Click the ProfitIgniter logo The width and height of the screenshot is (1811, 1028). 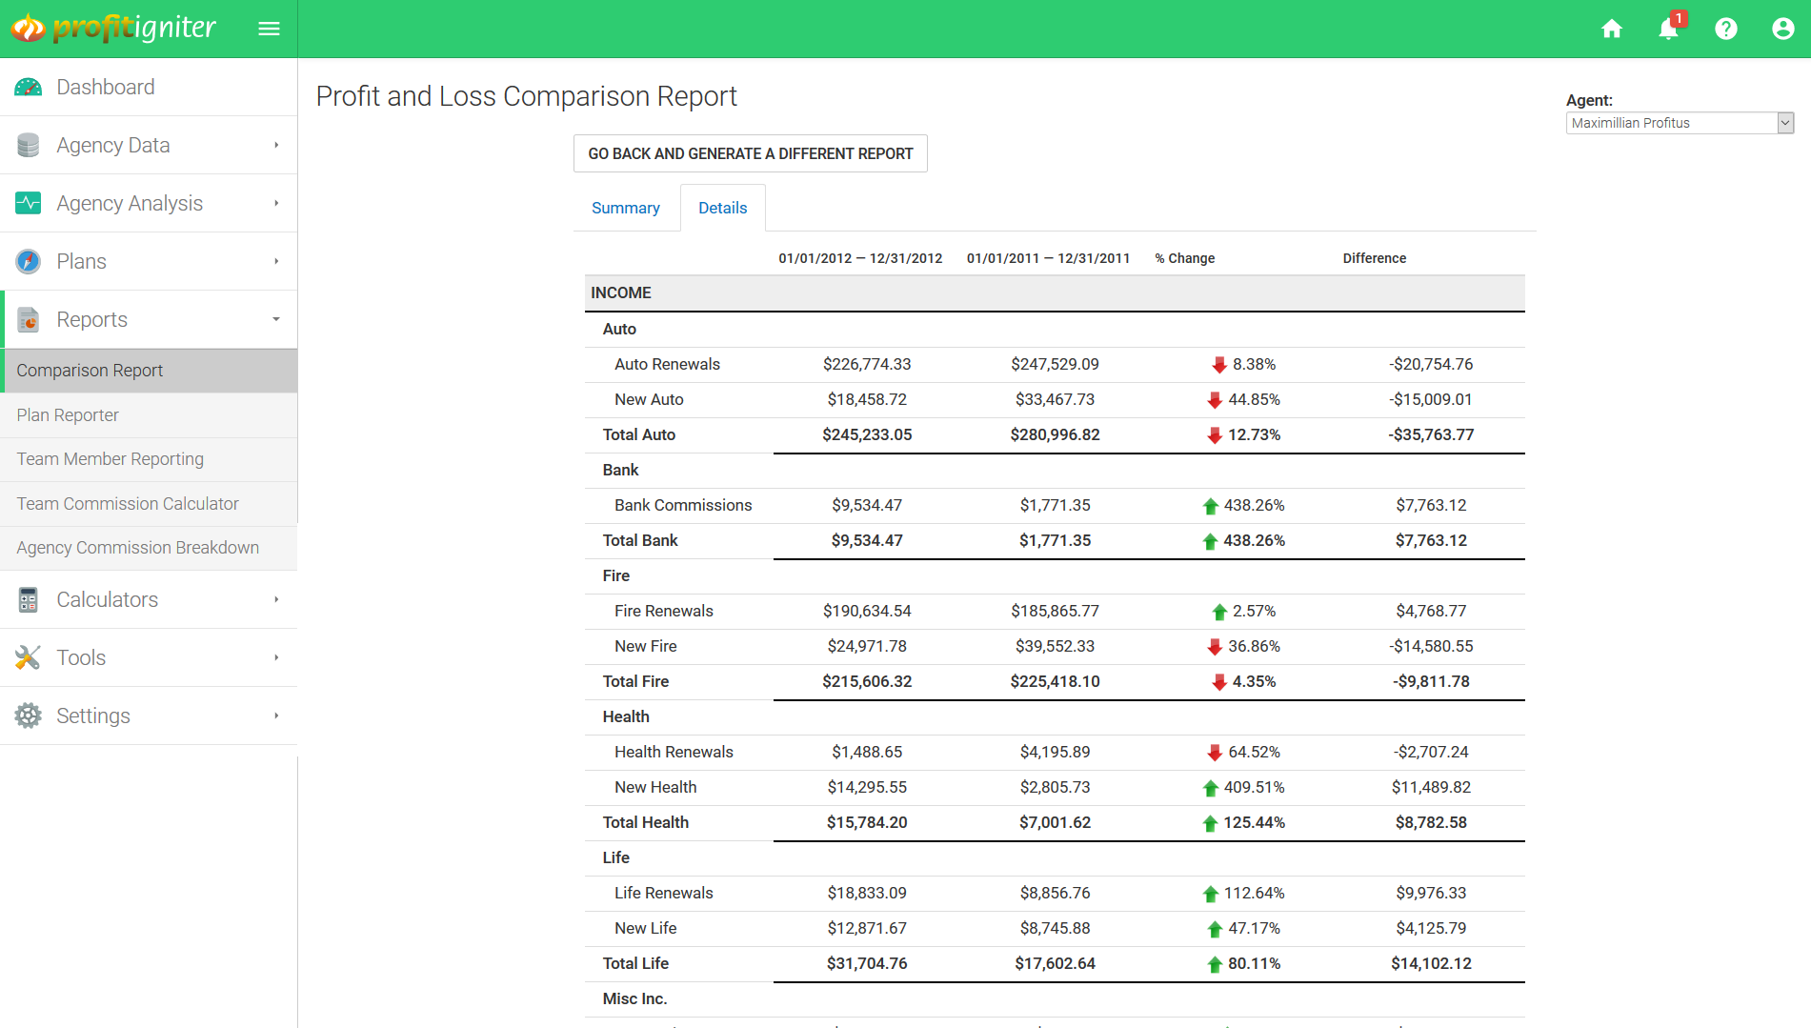(114, 29)
